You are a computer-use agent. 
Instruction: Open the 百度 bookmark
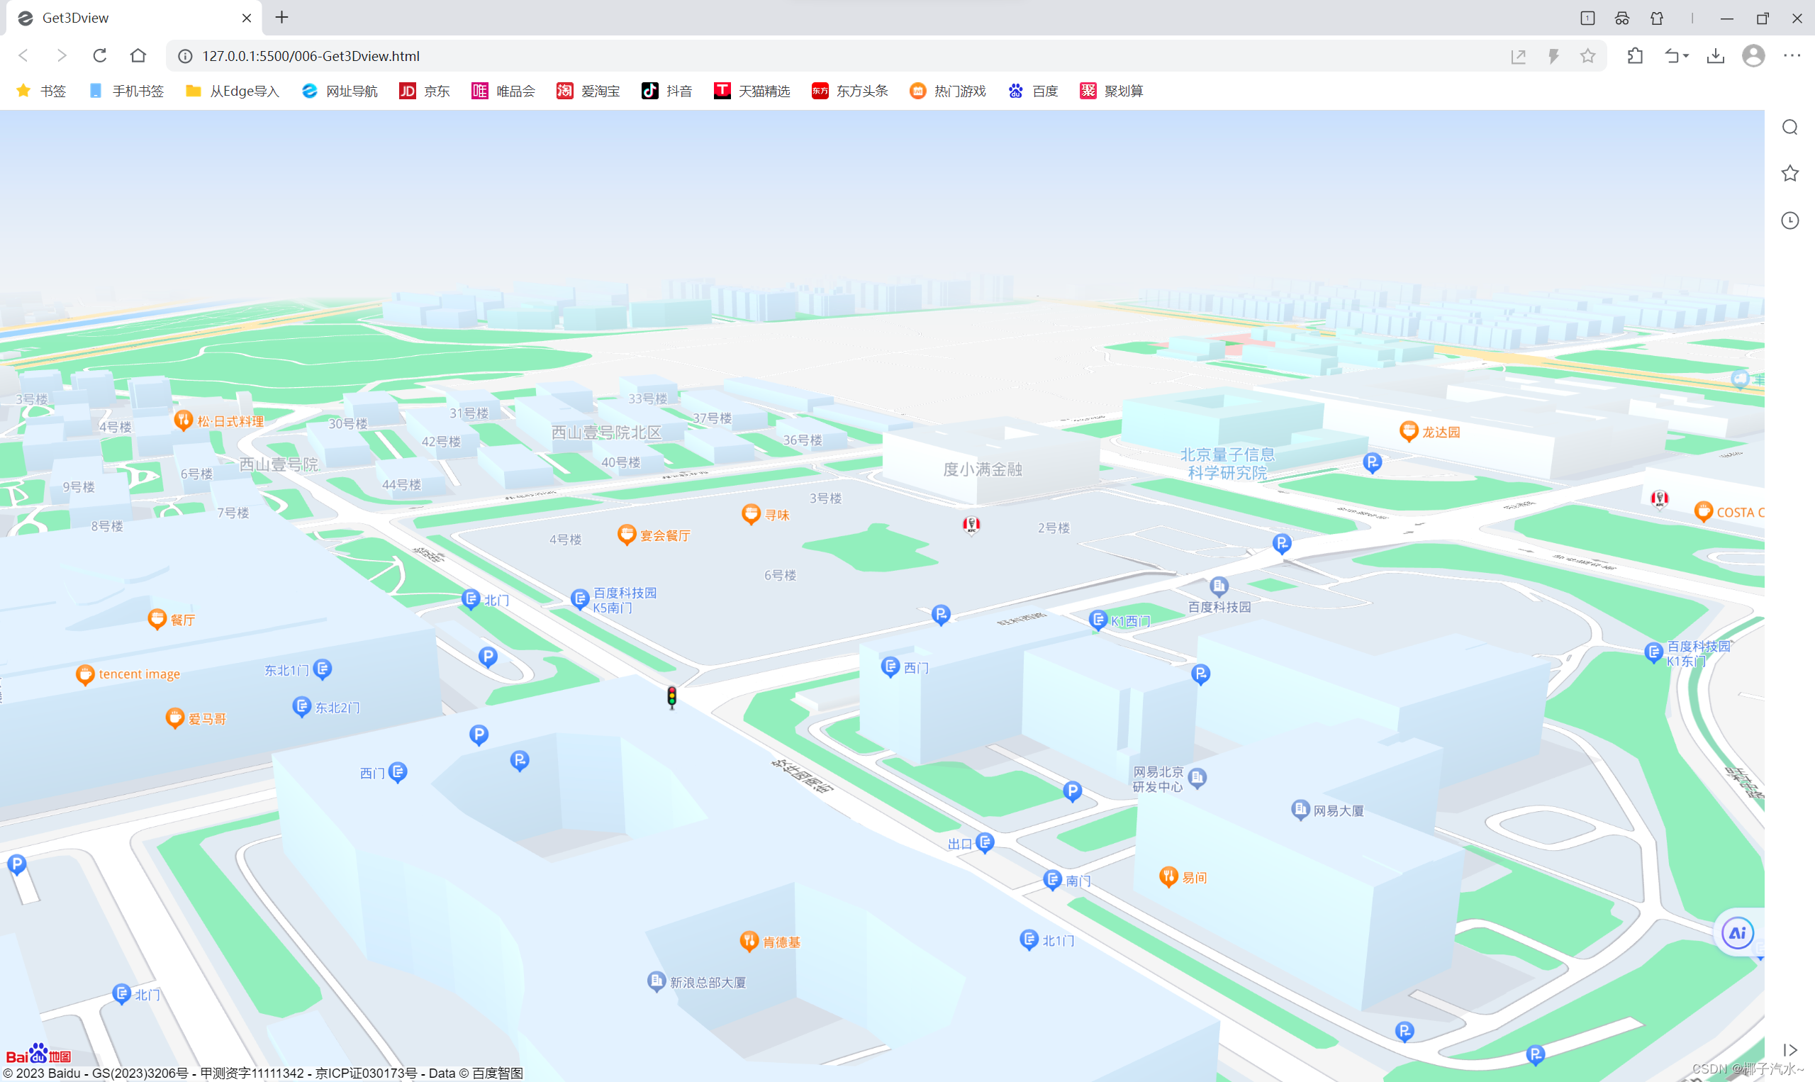point(1034,91)
